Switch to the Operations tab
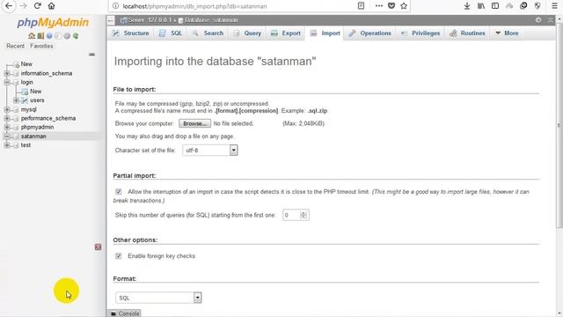The image size is (563, 317). point(369,33)
